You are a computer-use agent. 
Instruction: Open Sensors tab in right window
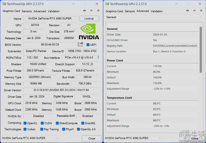130,11
